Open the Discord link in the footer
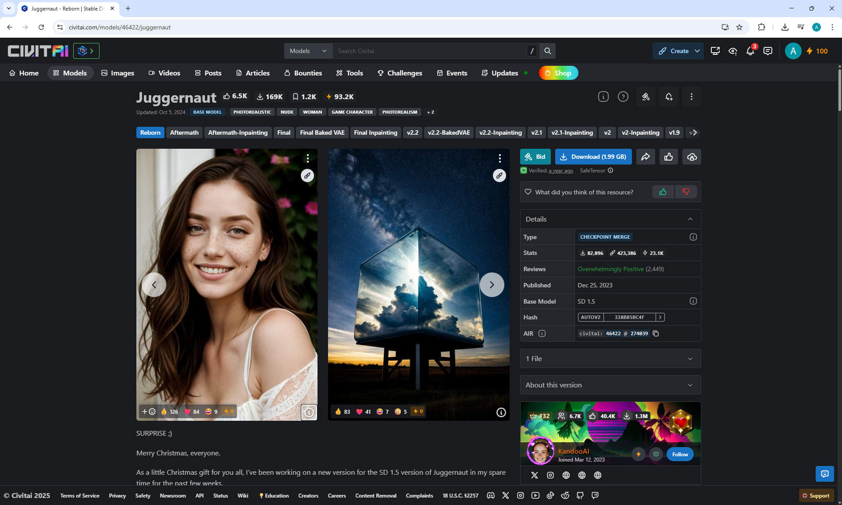 491,495
